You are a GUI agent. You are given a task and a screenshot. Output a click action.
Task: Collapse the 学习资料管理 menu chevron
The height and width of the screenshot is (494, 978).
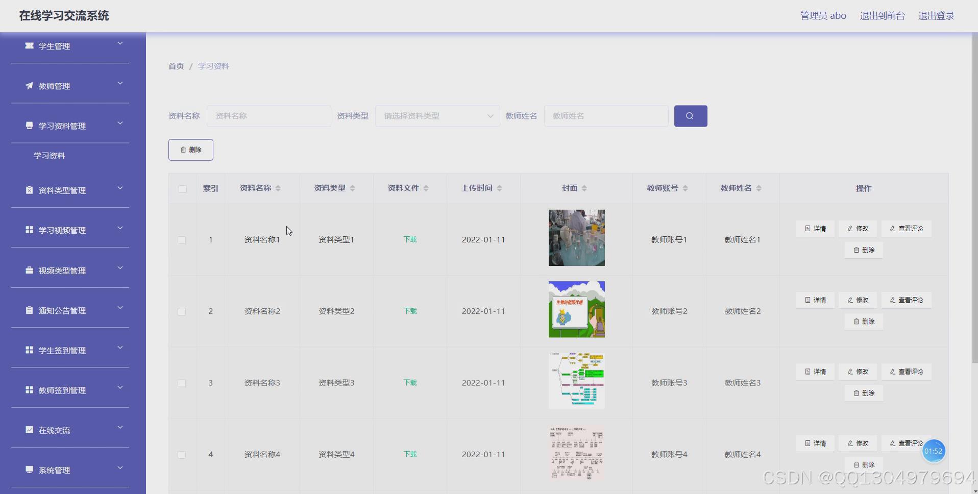[x=120, y=122]
